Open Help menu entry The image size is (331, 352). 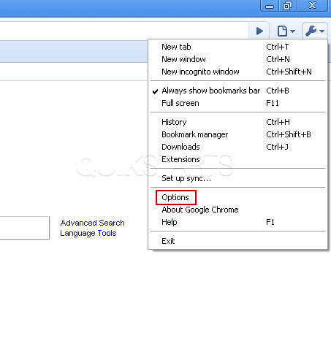[x=237, y=222]
